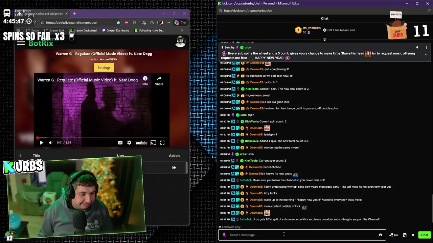Collapse the pinned message chevron
The image size is (433, 243).
426,55
